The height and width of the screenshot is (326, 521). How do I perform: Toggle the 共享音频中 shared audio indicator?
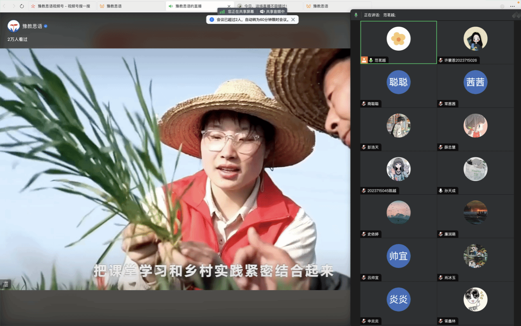(x=272, y=12)
